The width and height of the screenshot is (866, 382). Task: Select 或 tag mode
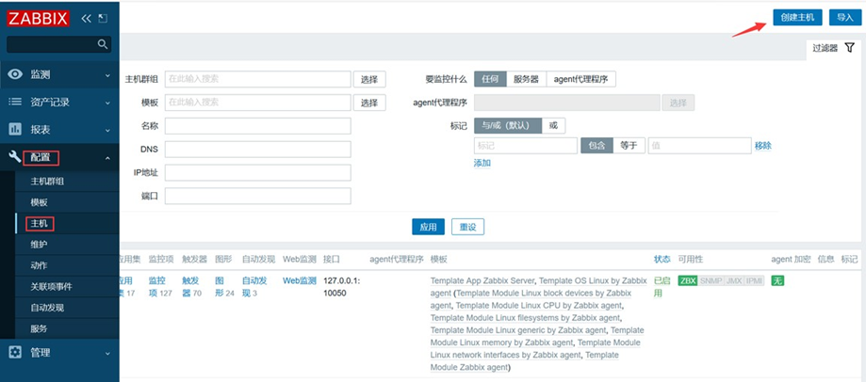pyautogui.click(x=553, y=125)
